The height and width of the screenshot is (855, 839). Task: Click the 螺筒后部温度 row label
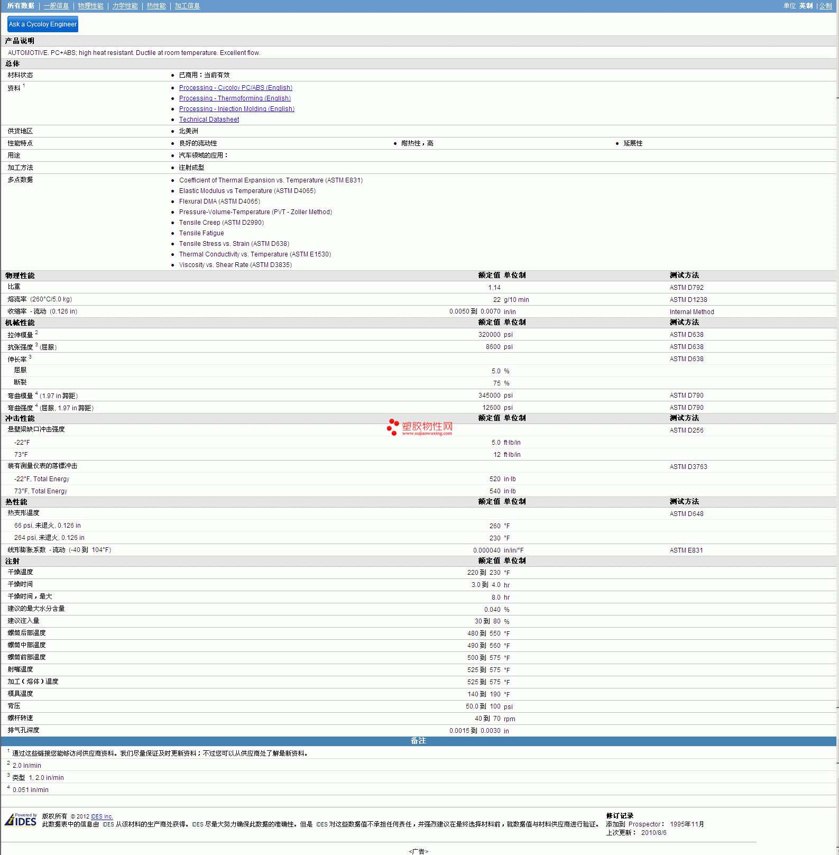click(26, 633)
